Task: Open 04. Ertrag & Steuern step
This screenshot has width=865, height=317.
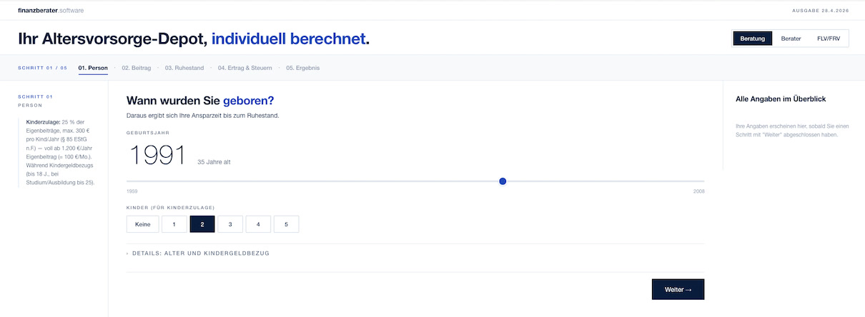Action: (x=245, y=68)
